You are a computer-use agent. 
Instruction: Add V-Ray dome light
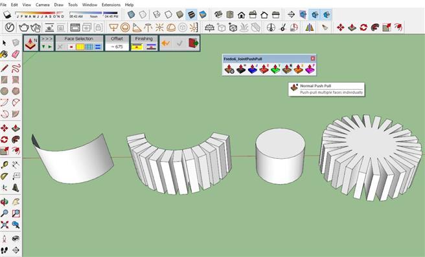(x=171, y=27)
